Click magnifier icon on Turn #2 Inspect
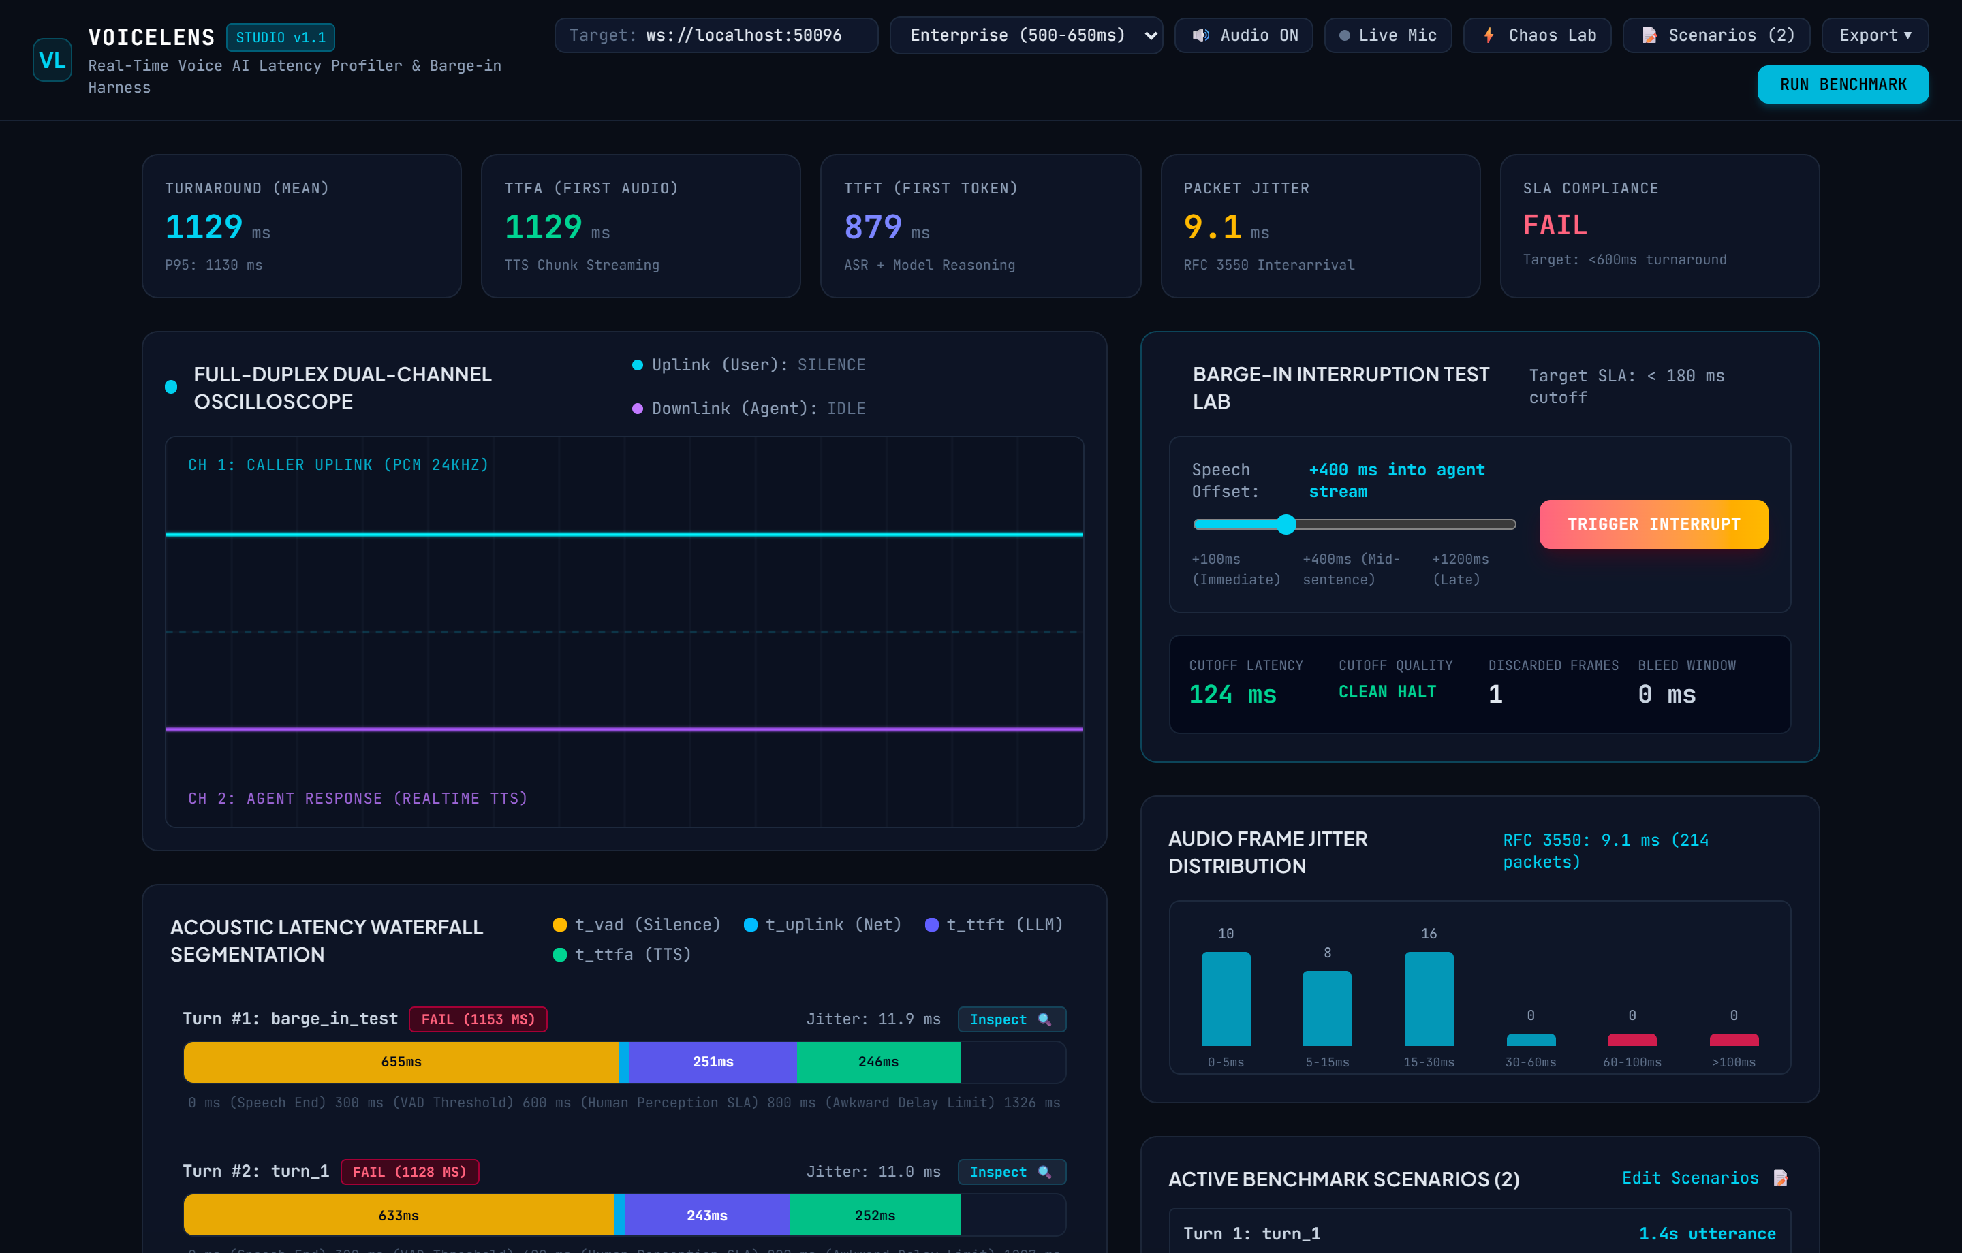The width and height of the screenshot is (1962, 1253). coord(1044,1171)
